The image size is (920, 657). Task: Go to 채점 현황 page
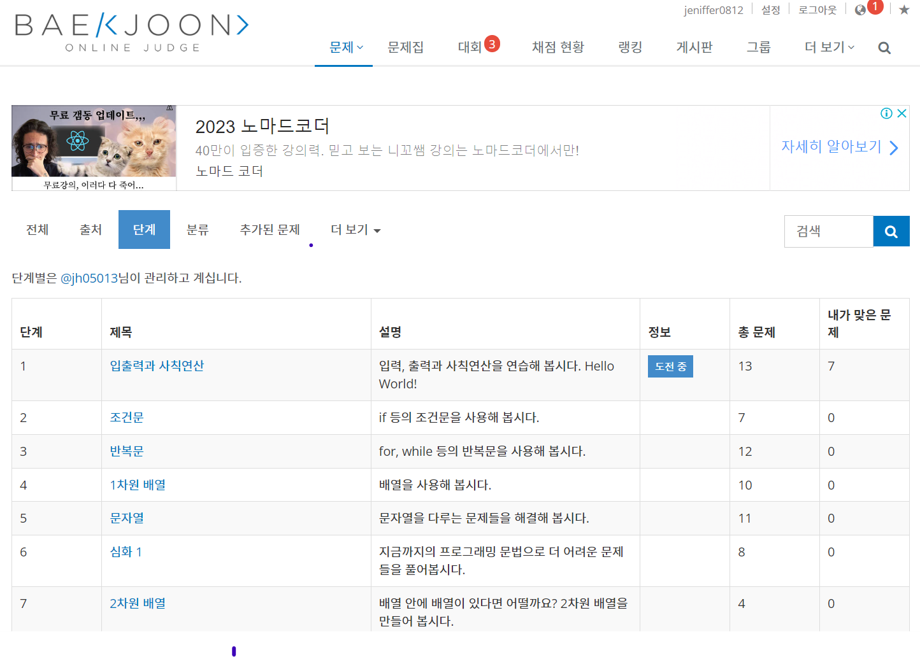tap(558, 47)
